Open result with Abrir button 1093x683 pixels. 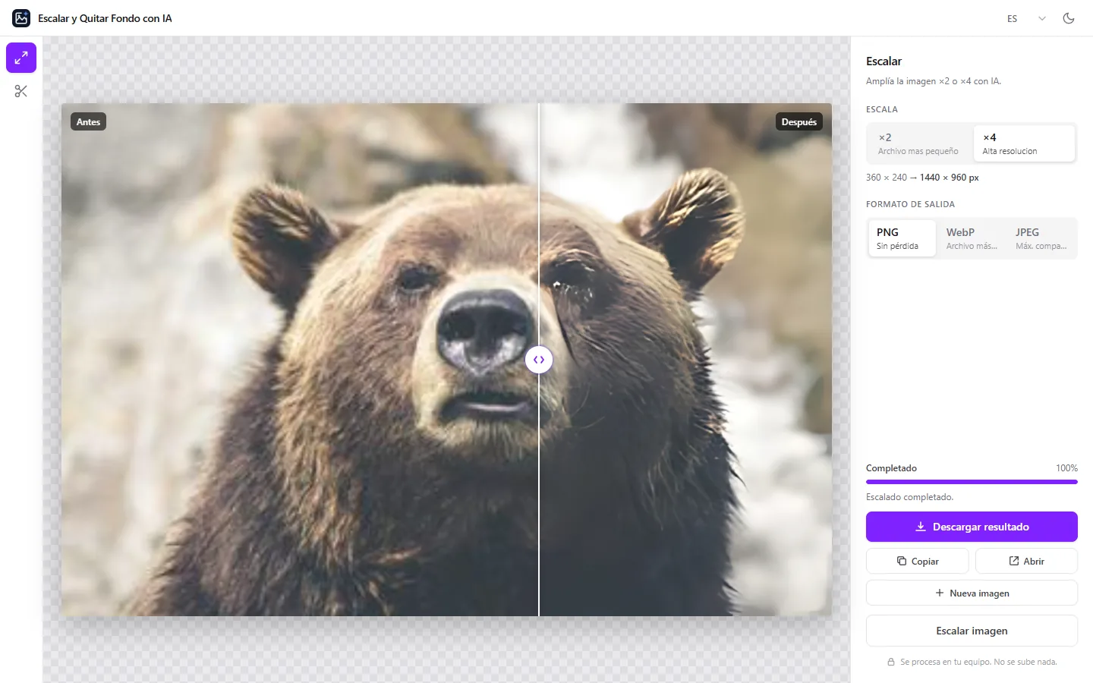point(1026,561)
